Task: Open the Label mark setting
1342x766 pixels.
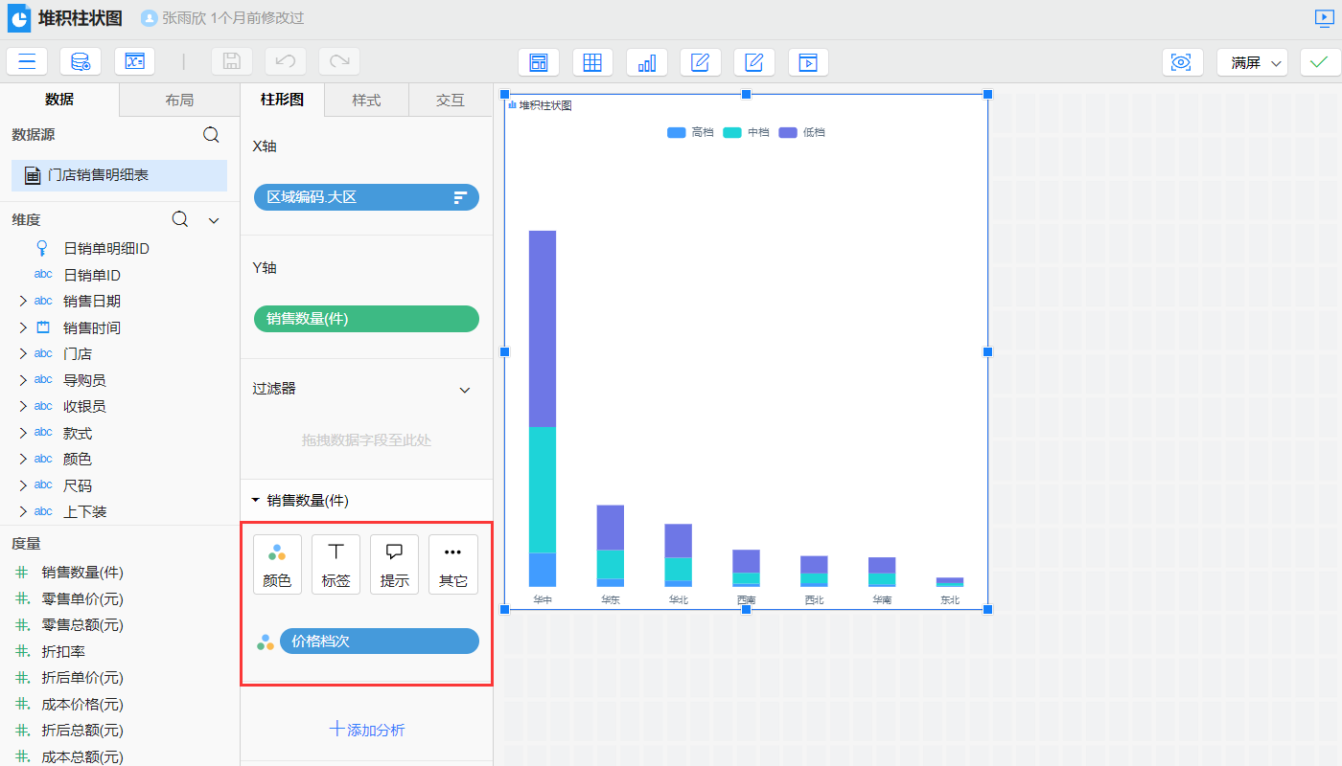Action: (335, 564)
